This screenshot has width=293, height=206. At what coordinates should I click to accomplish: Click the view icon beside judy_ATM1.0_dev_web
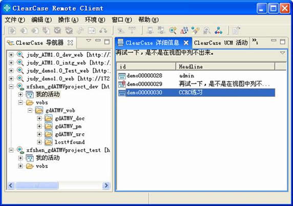pyautogui.click(x=20, y=55)
